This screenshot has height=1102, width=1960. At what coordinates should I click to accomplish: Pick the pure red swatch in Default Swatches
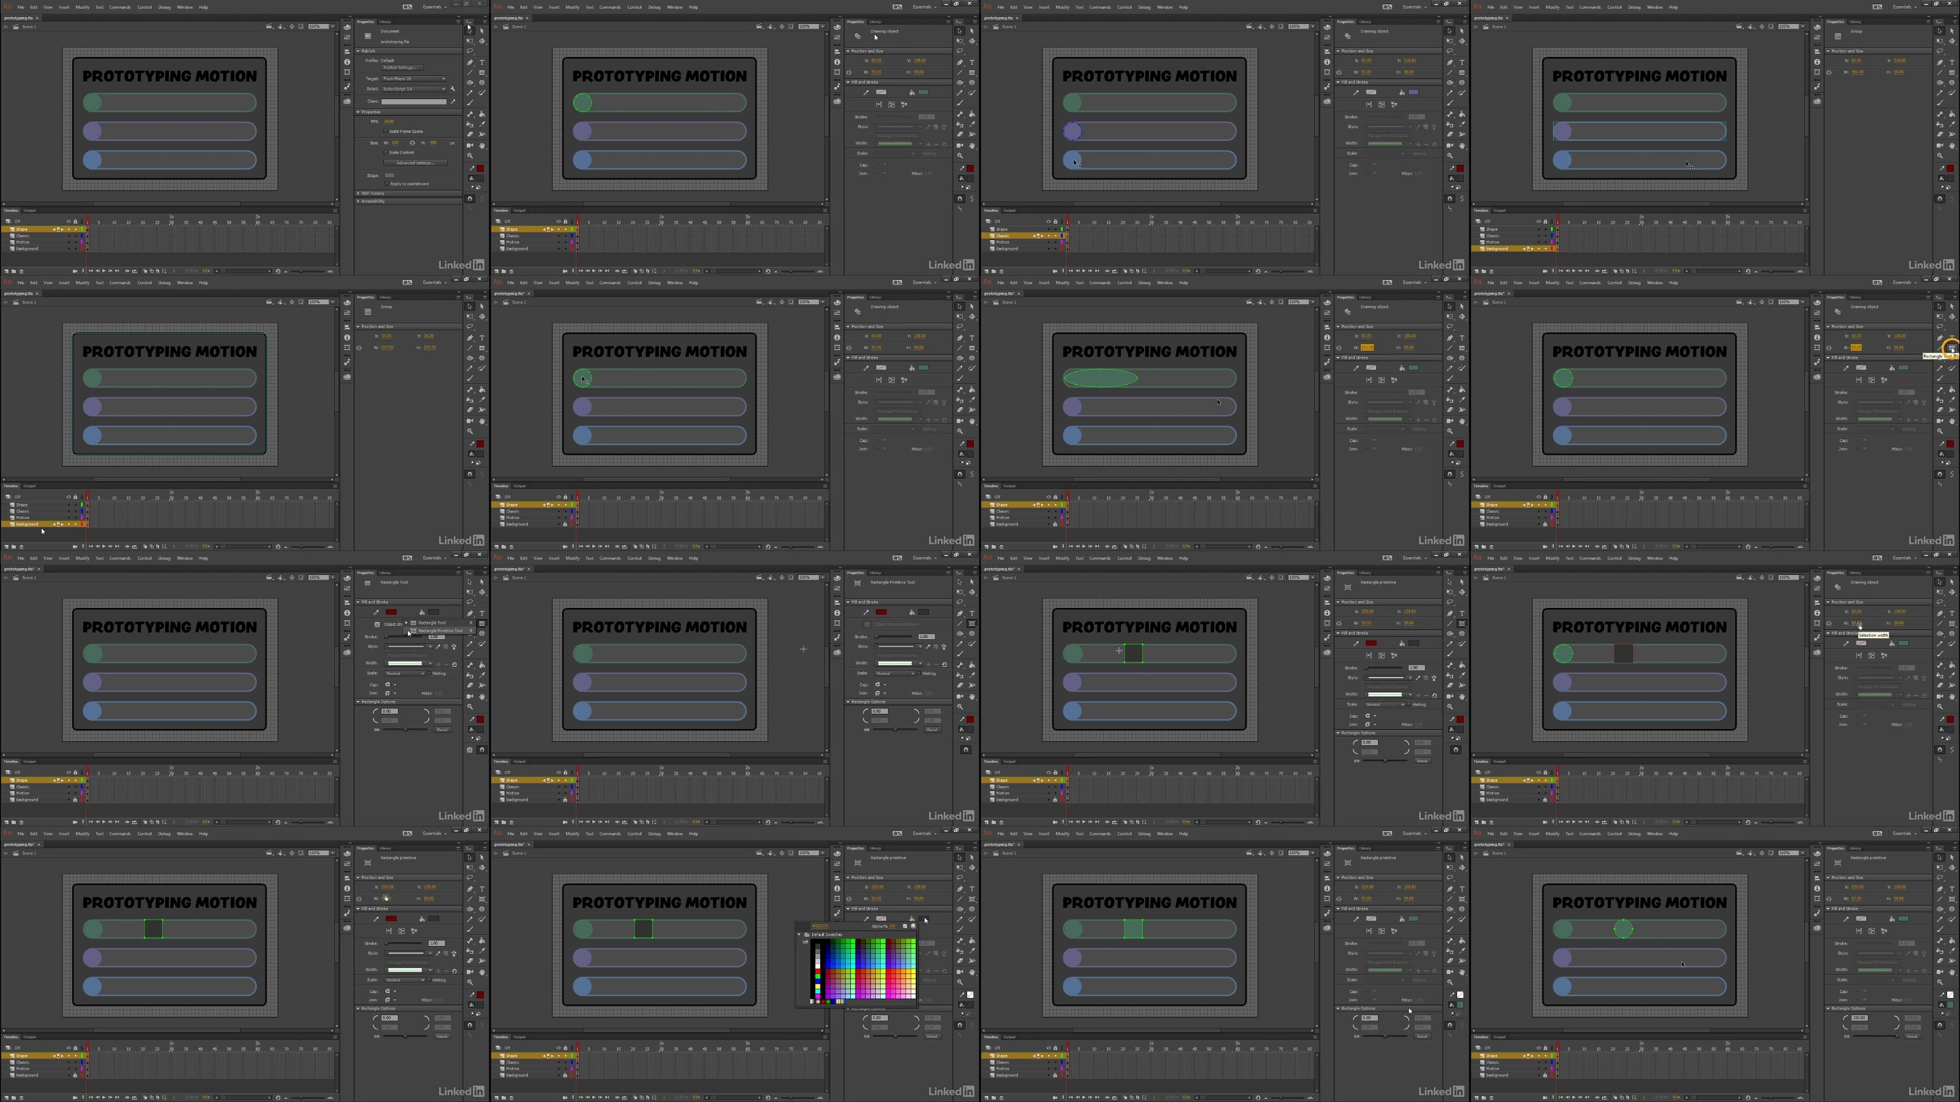coord(818,971)
